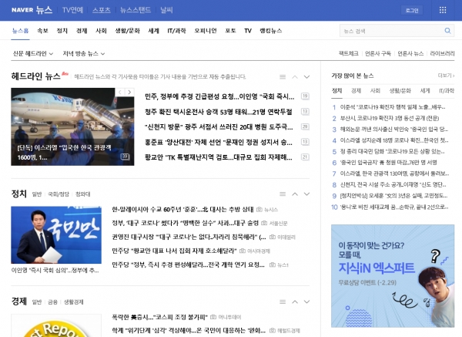Screen dimensions: 462x337
Task: Click the 39 badge on the headline photo
Action: 126,157
